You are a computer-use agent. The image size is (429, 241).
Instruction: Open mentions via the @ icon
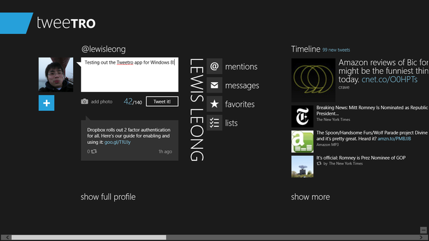(214, 66)
